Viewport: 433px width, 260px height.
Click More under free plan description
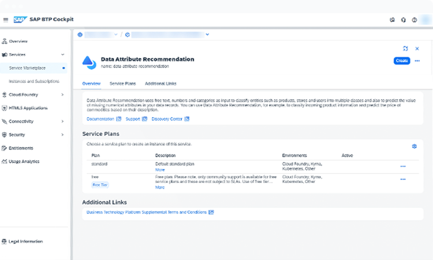pos(160,187)
